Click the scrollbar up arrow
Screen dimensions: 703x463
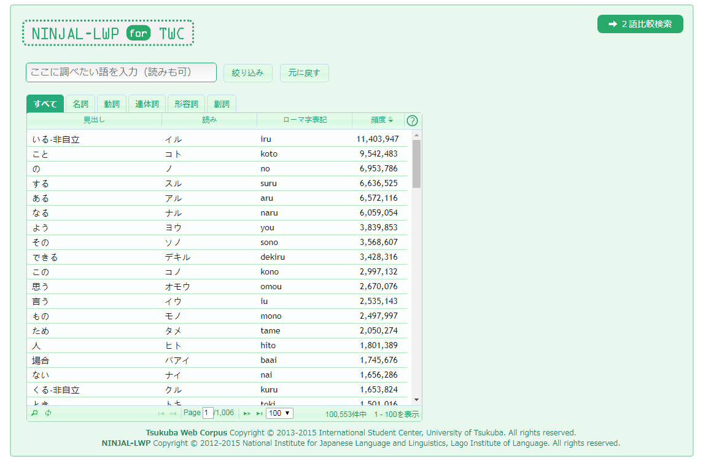(x=416, y=135)
